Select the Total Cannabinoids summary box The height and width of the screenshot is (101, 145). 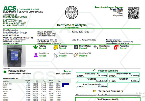click(92, 85)
